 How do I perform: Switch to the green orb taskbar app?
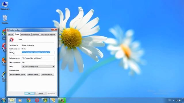tap(45, 100)
